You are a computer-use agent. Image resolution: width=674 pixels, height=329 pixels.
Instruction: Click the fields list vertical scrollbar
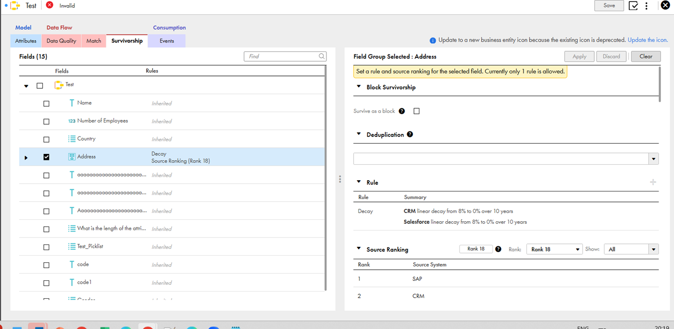click(326, 178)
